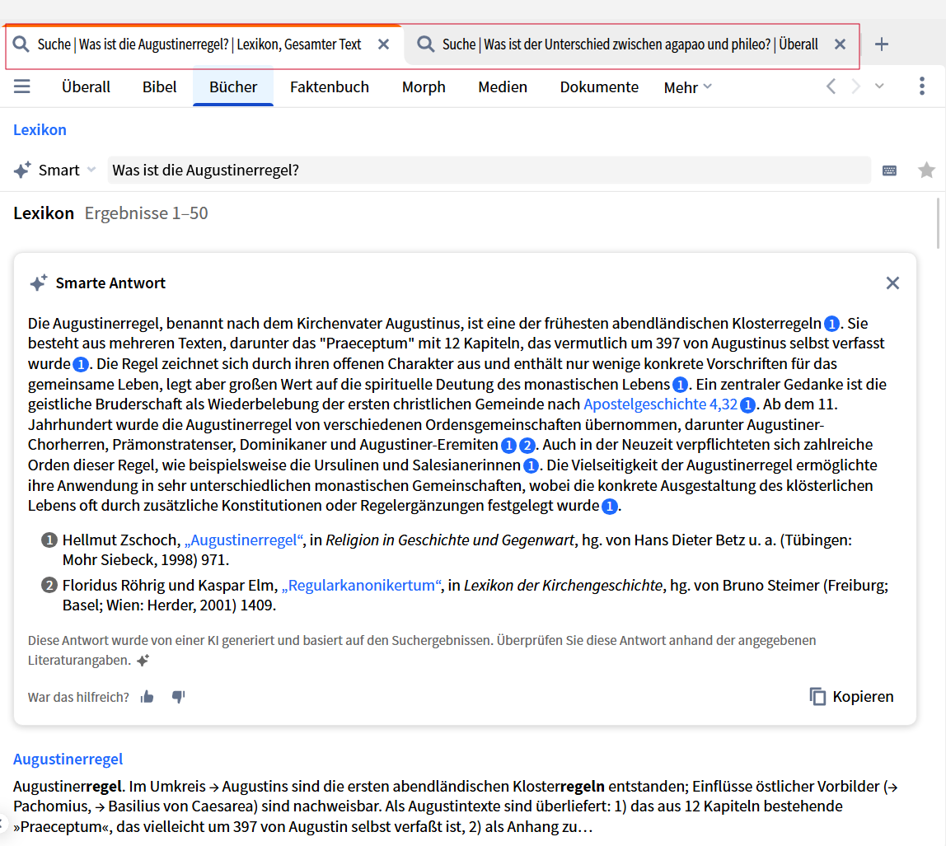Expand the Mehr dropdown
Screen dimensions: 946x846
[x=688, y=87]
